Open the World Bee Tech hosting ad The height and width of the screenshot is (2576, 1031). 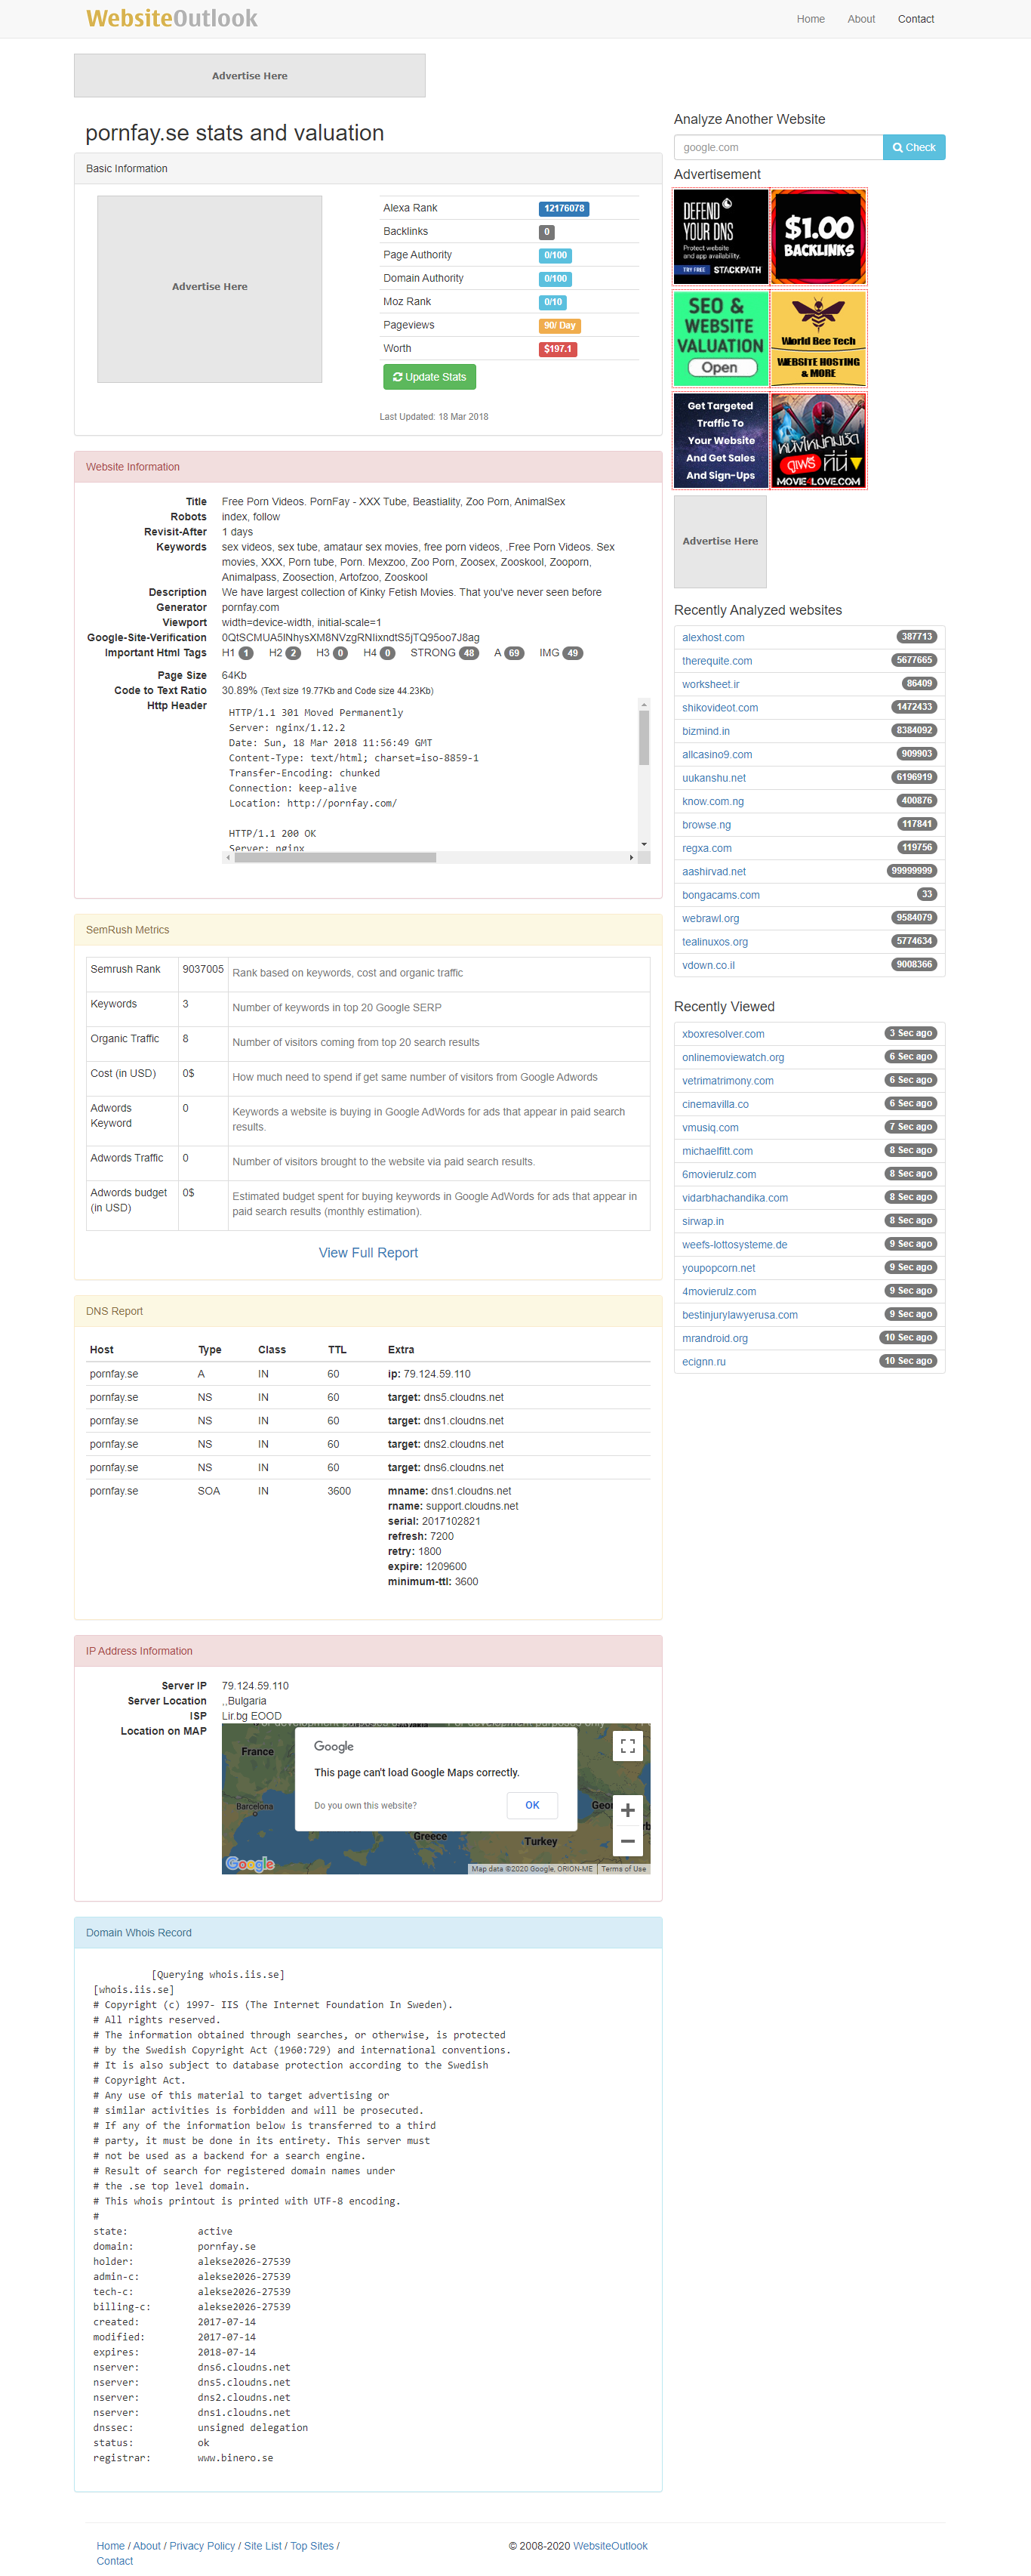[818, 339]
